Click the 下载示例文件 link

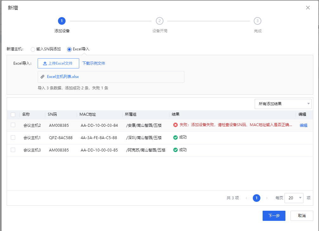(94, 63)
